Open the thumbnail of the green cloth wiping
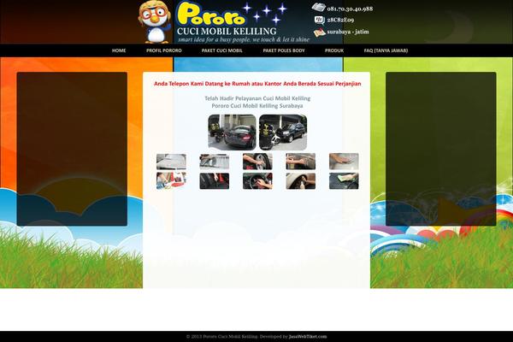This screenshot has height=342, width=513. (x=344, y=181)
